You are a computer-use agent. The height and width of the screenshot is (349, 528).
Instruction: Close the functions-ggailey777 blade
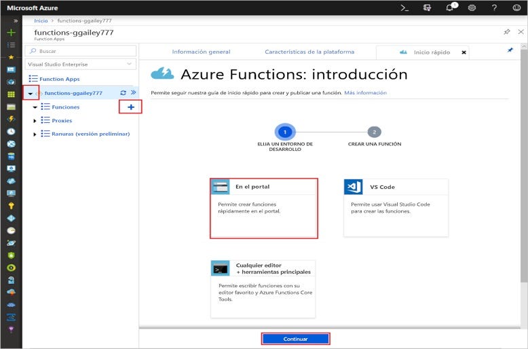point(521,32)
